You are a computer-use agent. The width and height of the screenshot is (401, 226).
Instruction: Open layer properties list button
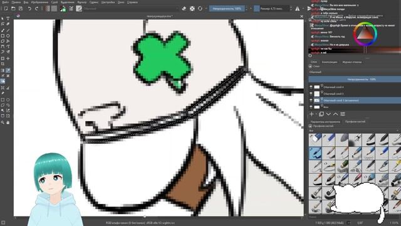[343, 114]
